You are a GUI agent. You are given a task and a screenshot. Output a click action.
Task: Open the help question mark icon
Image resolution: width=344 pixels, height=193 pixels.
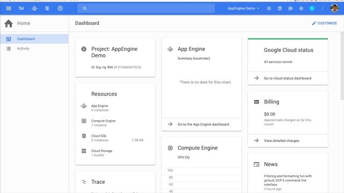pos(301,9)
